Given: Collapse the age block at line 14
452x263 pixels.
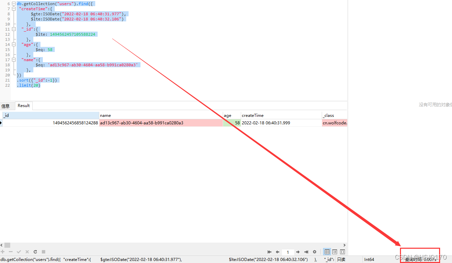Looking at the screenshot, I should (x=14, y=45).
